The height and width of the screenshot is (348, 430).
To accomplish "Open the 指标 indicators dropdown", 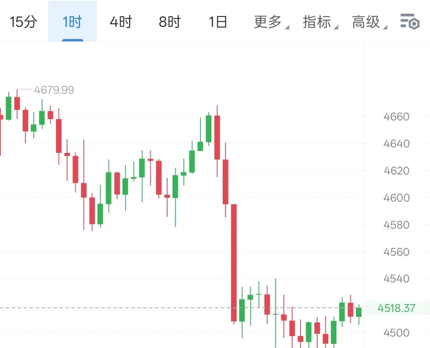I will tap(320, 22).
